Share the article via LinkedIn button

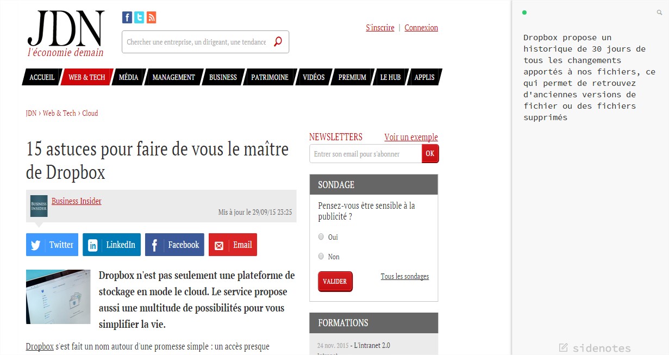pyautogui.click(x=111, y=245)
